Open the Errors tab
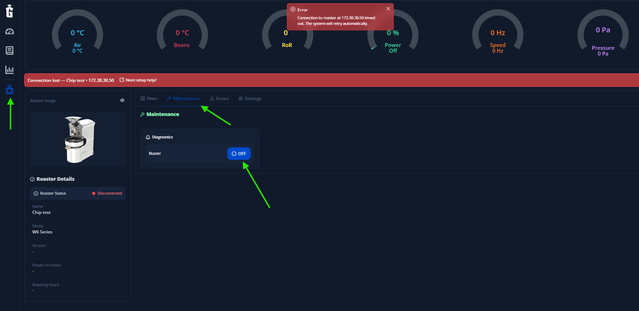Image resolution: width=639 pixels, height=311 pixels. point(219,99)
